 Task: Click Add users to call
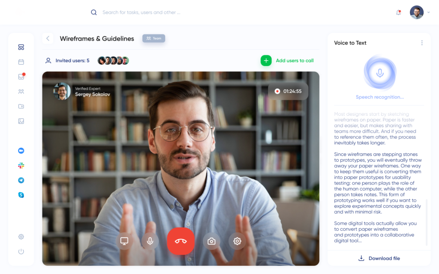287,61
